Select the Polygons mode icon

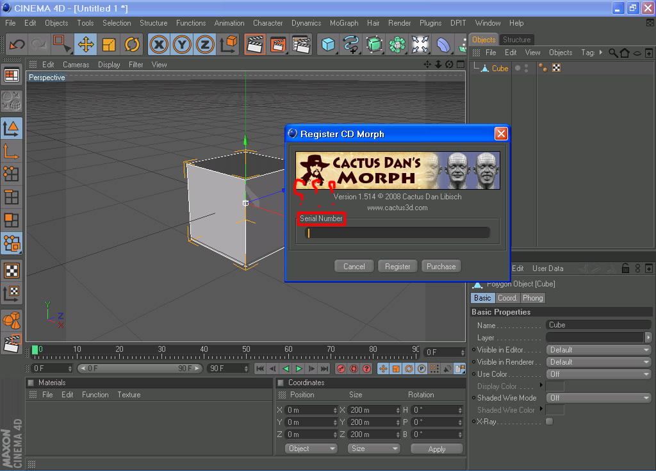[12, 220]
